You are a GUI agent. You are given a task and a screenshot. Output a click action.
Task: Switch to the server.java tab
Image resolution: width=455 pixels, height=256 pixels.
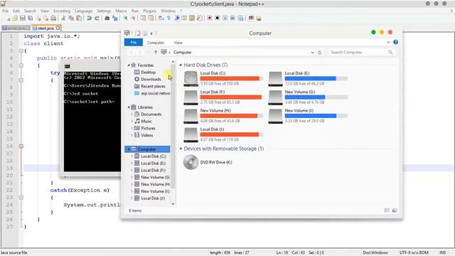[16, 28]
